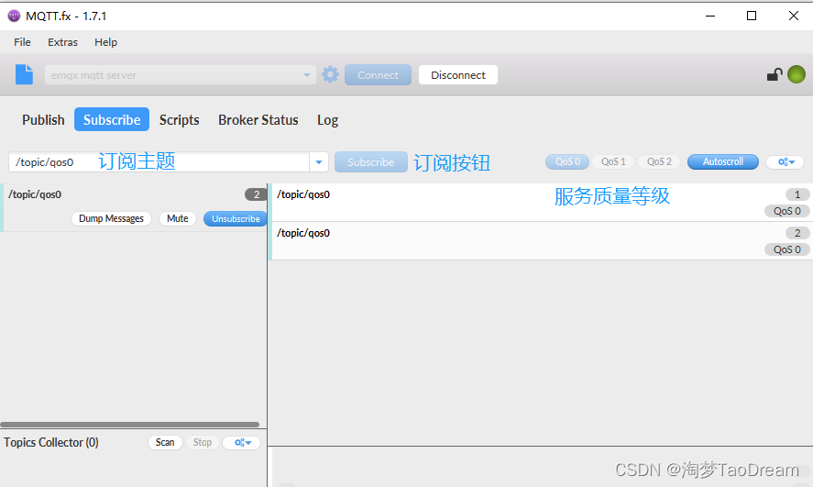This screenshot has height=487, width=813.
Task: Open Topics Collector settings gears menu
Action: pyautogui.click(x=242, y=442)
